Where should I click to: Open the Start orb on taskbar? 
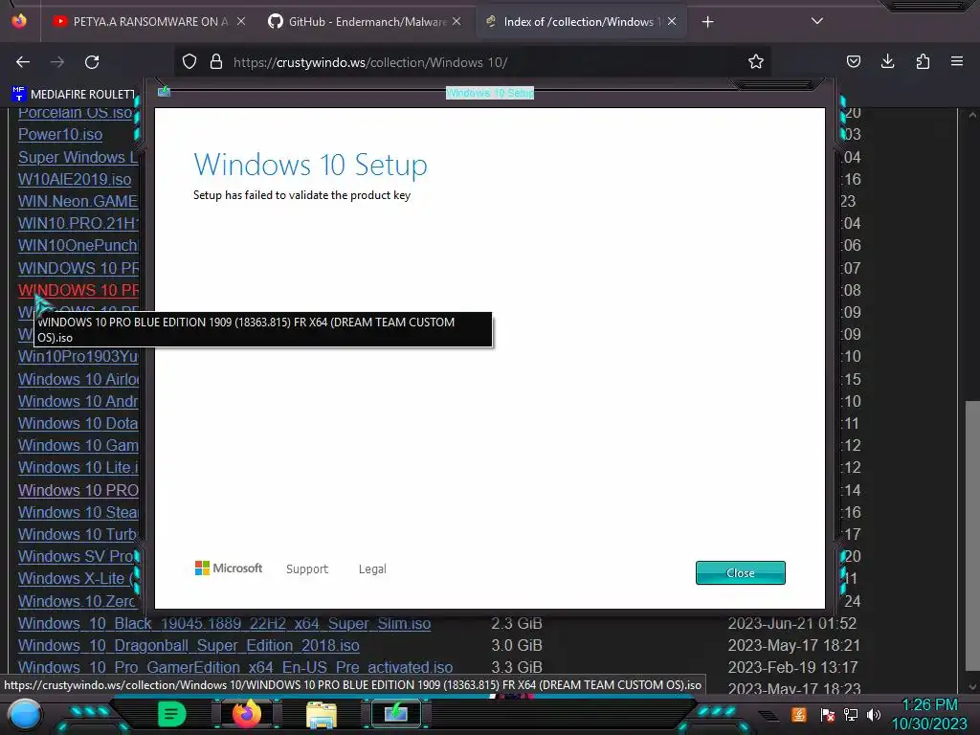[x=24, y=714]
